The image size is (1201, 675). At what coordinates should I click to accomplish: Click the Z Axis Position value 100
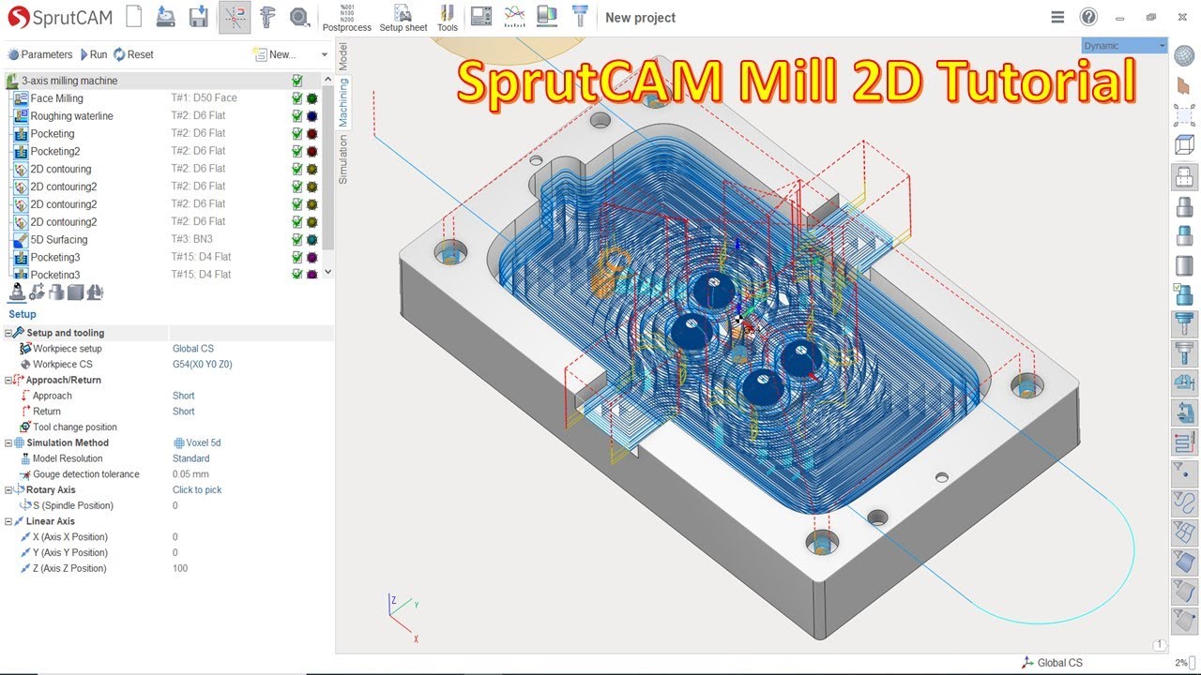point(180,568)
